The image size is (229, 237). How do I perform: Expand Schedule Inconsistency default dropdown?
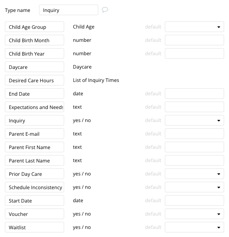[194, 187]
